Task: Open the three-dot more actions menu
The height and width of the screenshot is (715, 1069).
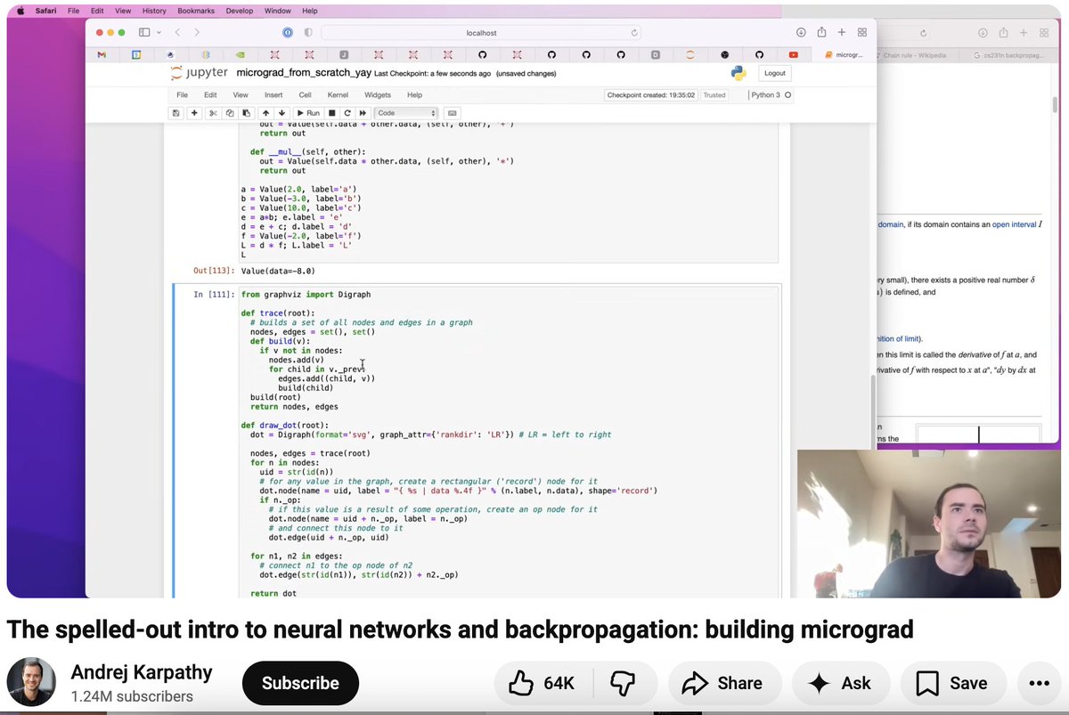Action: pyautogui.click(x=1039, y=683)
